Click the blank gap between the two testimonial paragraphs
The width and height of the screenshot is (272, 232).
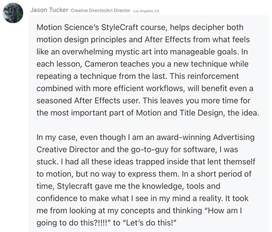147,125
